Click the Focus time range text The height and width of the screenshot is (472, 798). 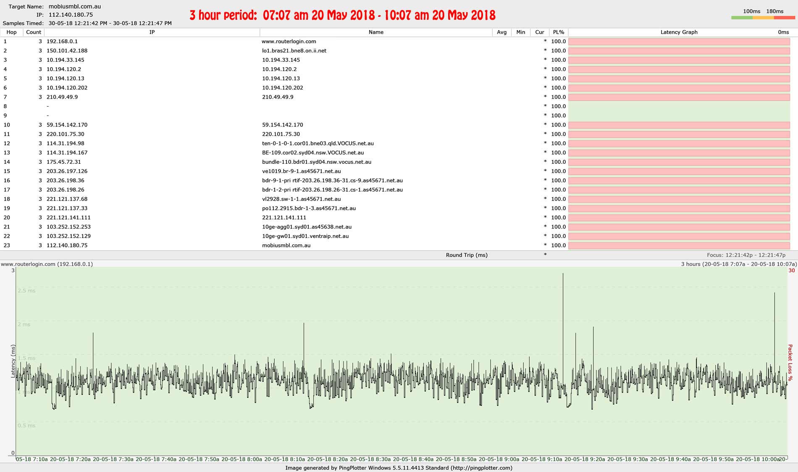click(746, 255)
